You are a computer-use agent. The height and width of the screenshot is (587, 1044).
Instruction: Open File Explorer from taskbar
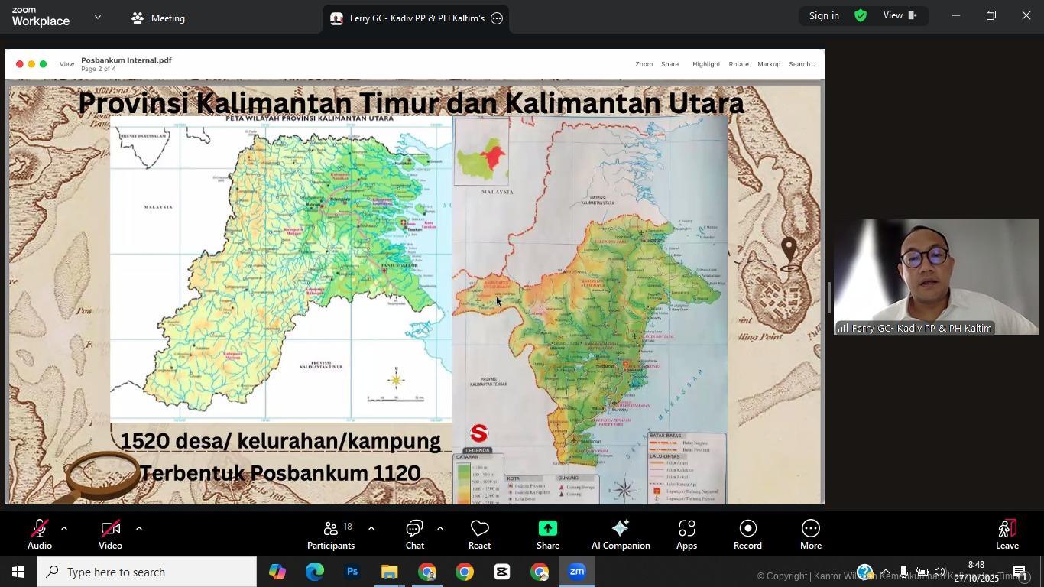389,572
